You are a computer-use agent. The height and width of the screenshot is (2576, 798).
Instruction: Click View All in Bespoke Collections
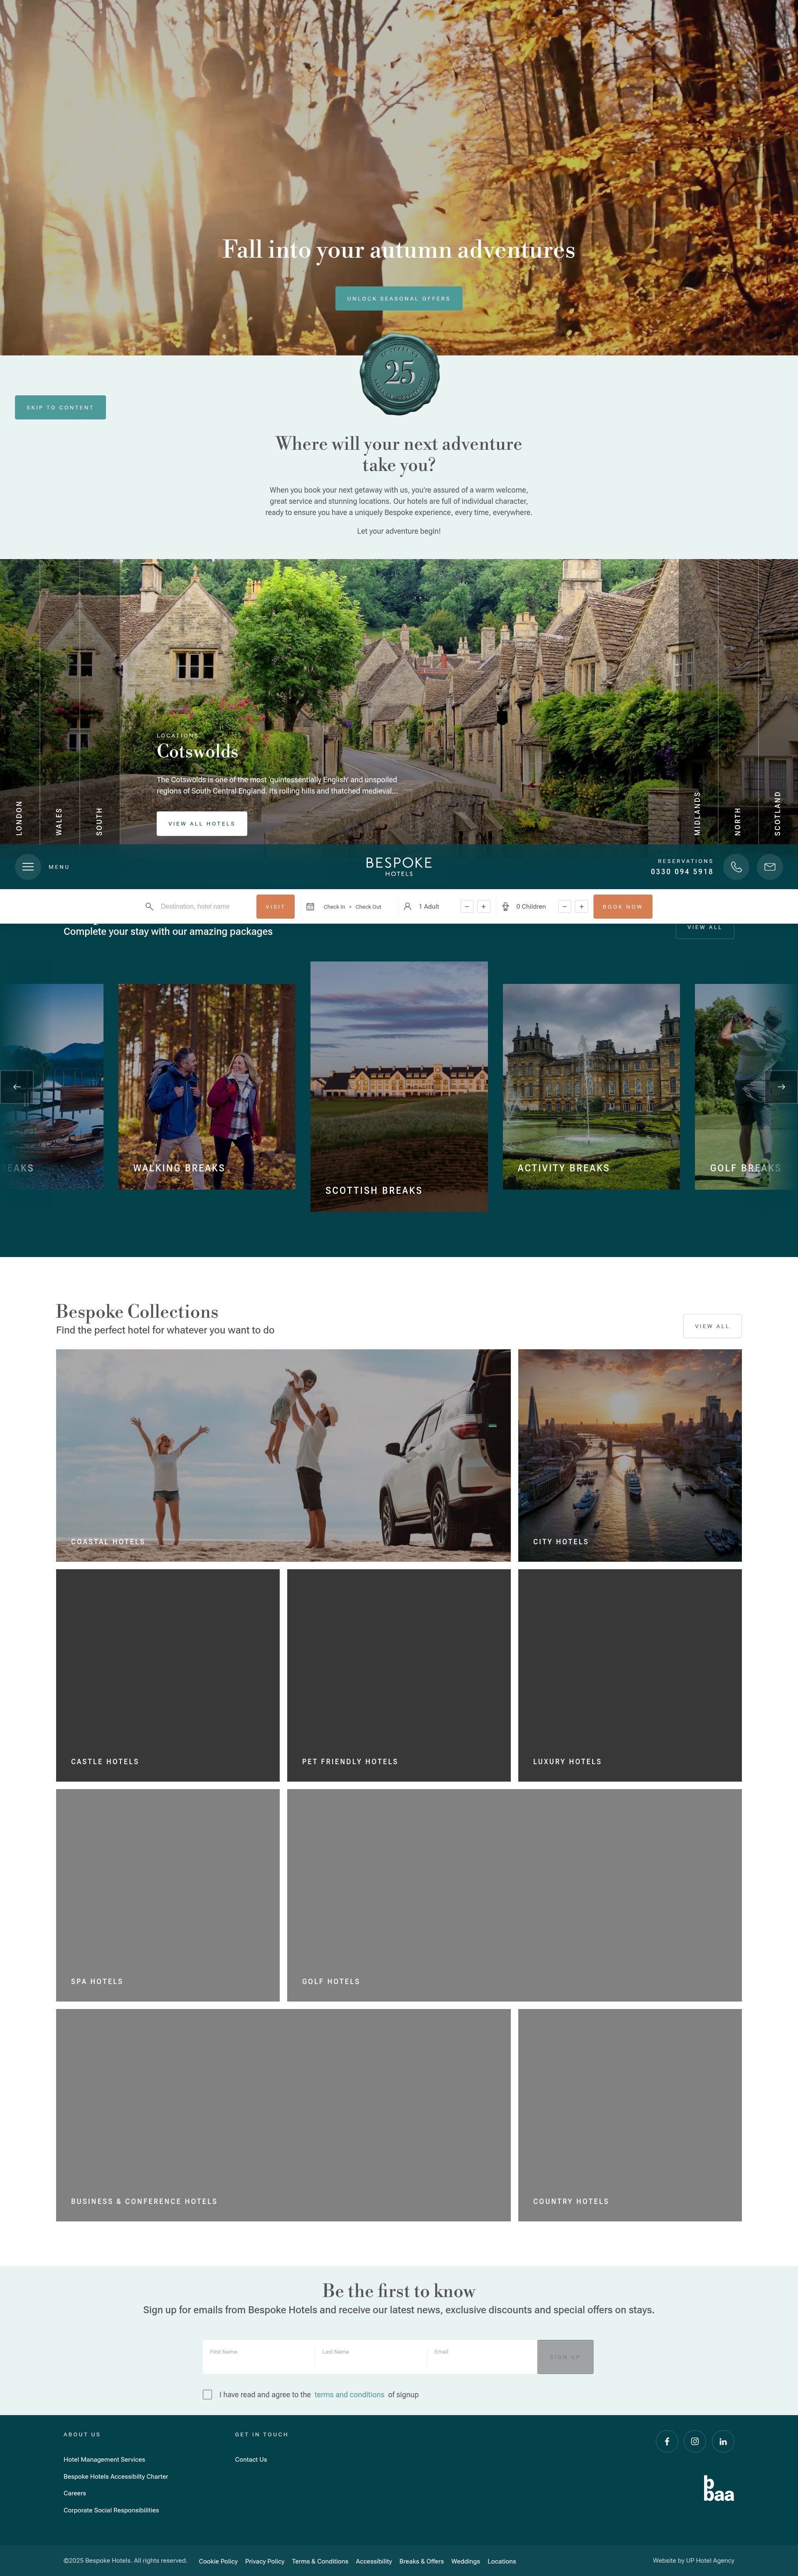tap(712, 1326)
